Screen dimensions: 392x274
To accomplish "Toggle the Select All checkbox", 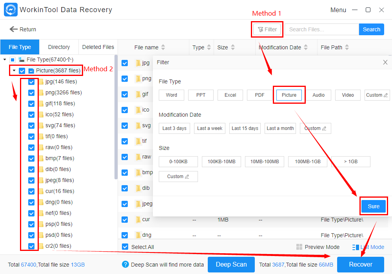I will pos(125,247).
